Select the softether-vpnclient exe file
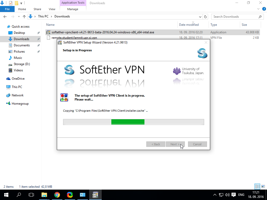The width and height of the screenshot is (267, 200). tap(103, 32)
